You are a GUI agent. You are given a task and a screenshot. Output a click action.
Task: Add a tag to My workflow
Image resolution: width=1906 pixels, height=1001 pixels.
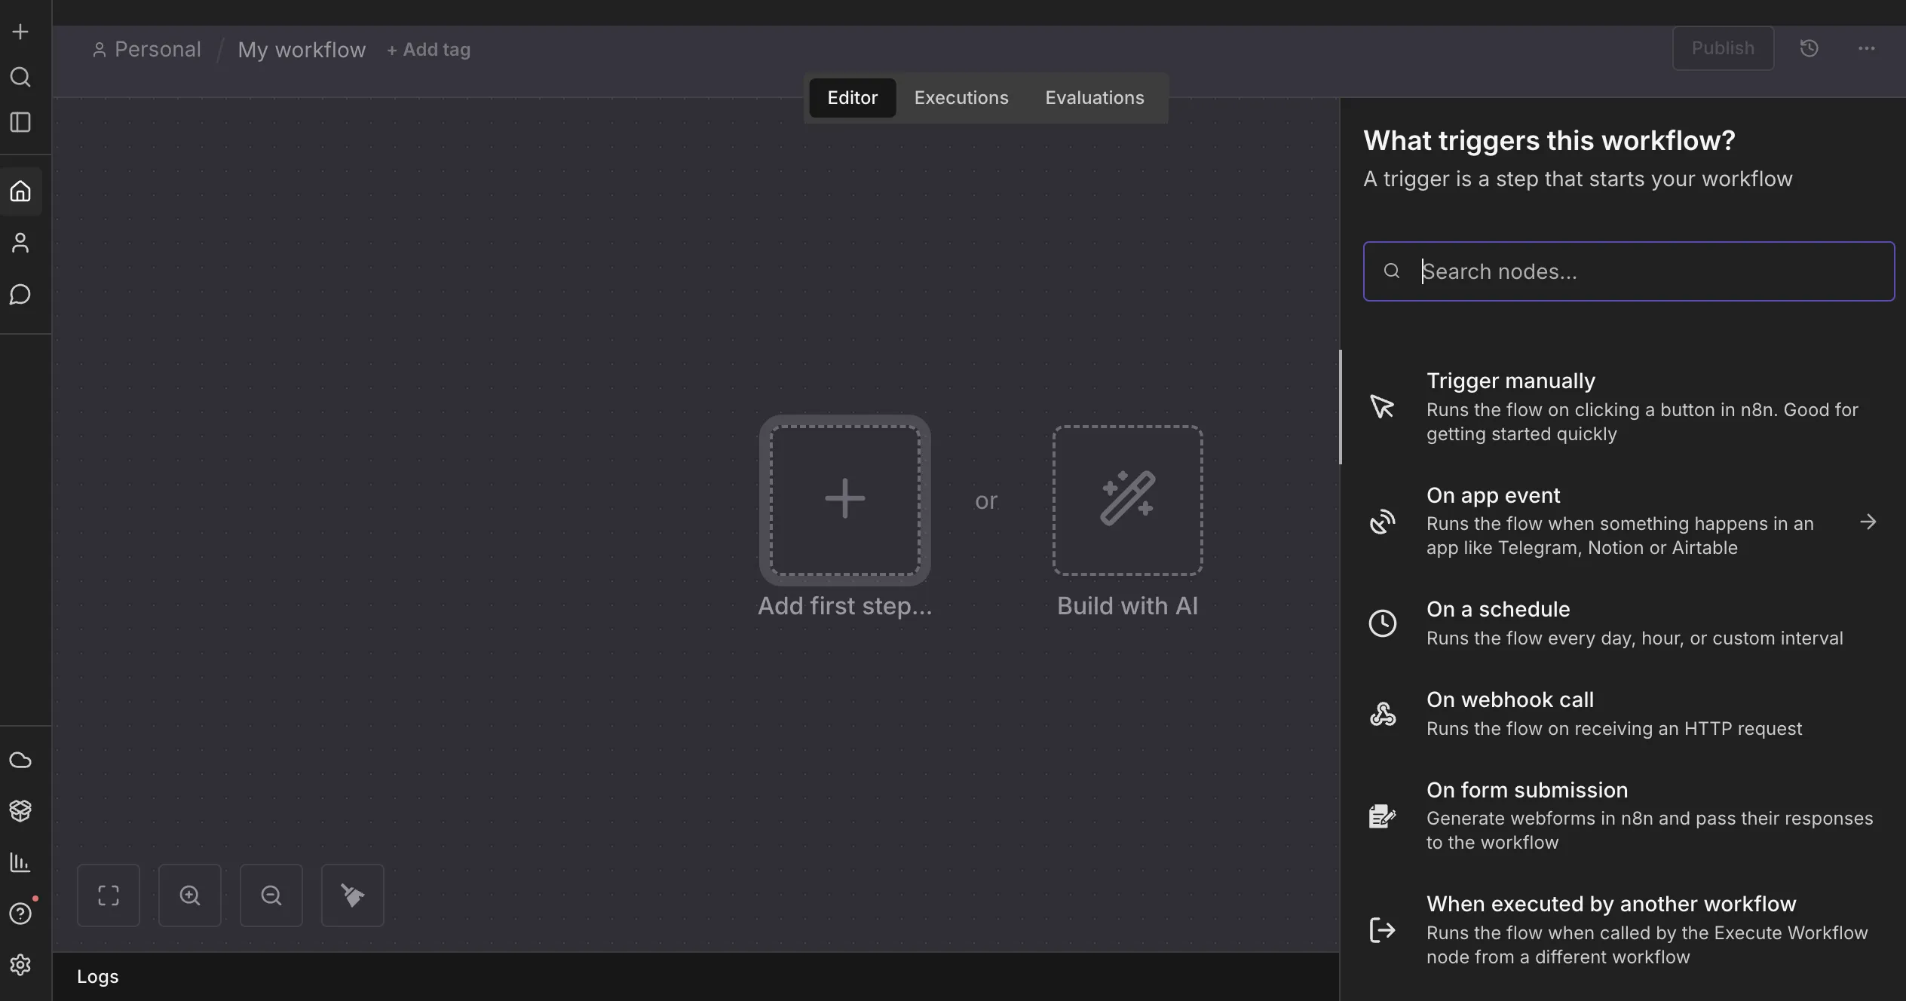(x=428, y=49)
